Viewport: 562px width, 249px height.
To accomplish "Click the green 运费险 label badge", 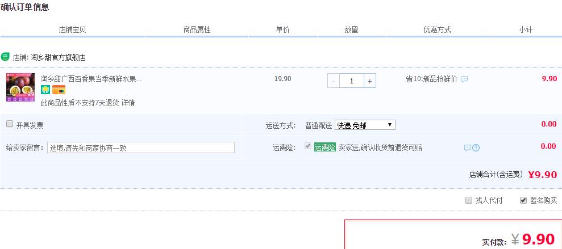I will pos(324,147).
